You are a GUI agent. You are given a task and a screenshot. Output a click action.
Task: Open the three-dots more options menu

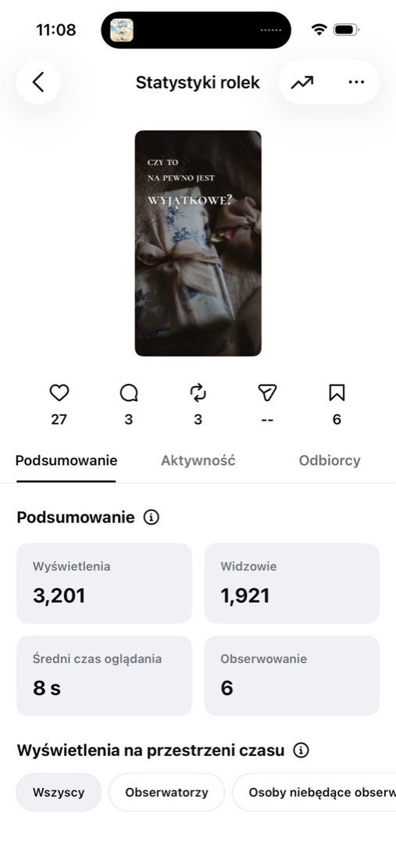click(x=356, y=82)
